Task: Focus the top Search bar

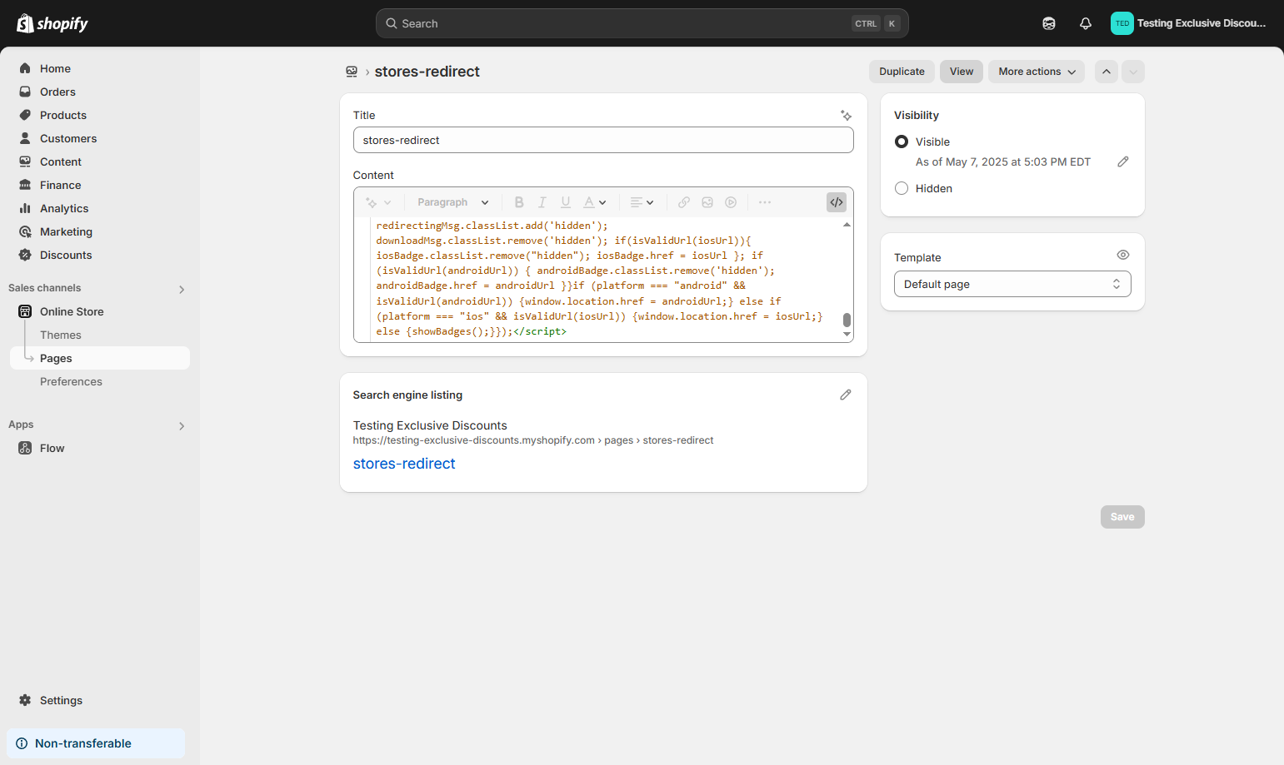Action: (x=642, y=23)
